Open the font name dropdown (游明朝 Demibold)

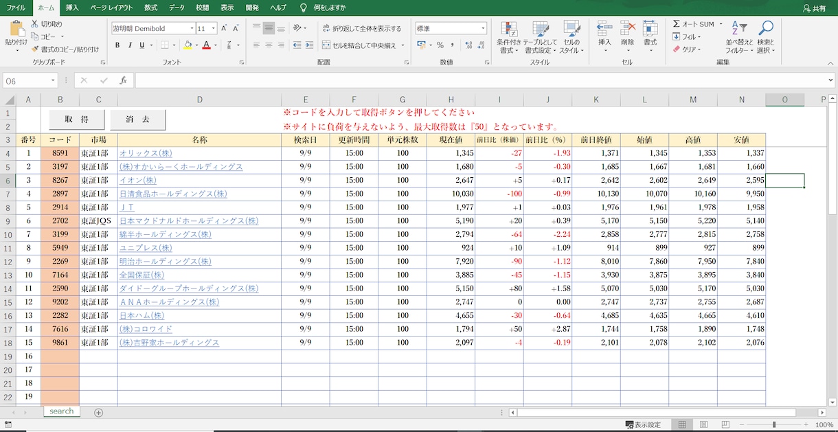coord(192,28)
